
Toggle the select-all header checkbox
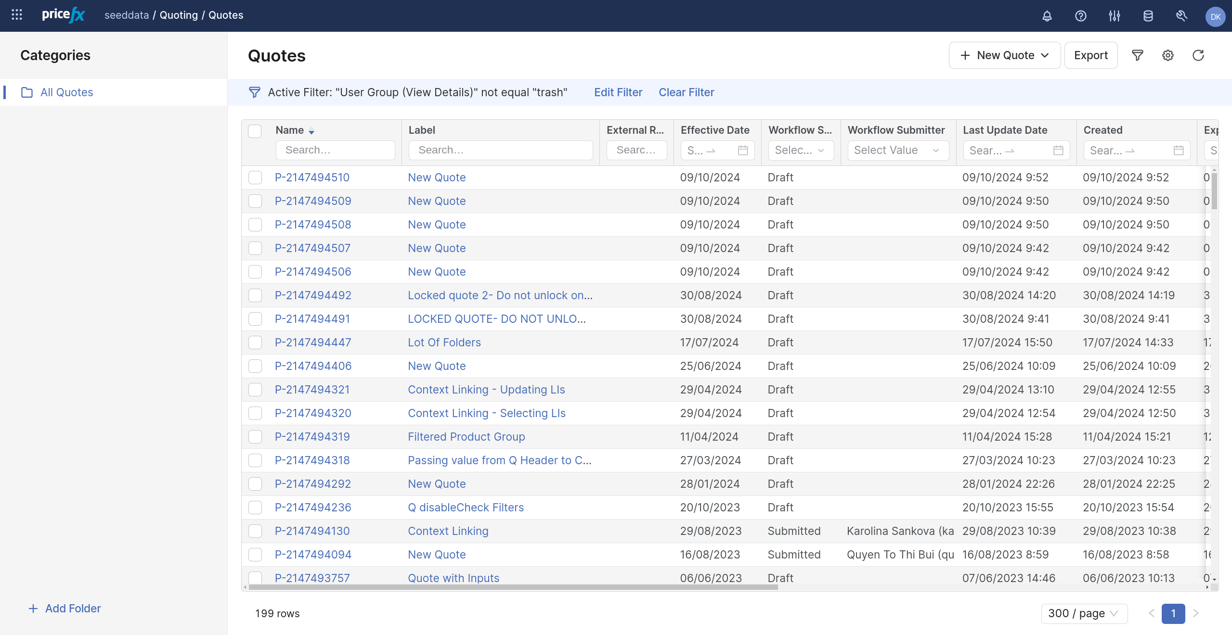coord(255,131)
